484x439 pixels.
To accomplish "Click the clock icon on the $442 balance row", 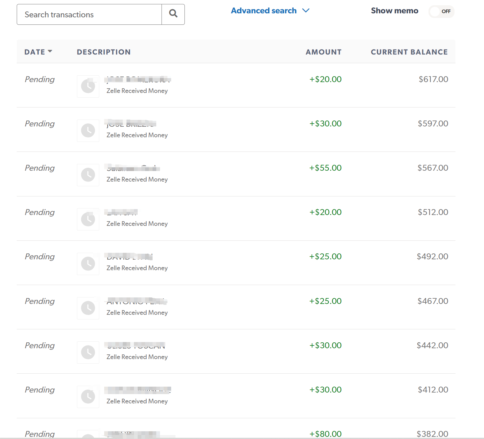I will coord(88,352).
